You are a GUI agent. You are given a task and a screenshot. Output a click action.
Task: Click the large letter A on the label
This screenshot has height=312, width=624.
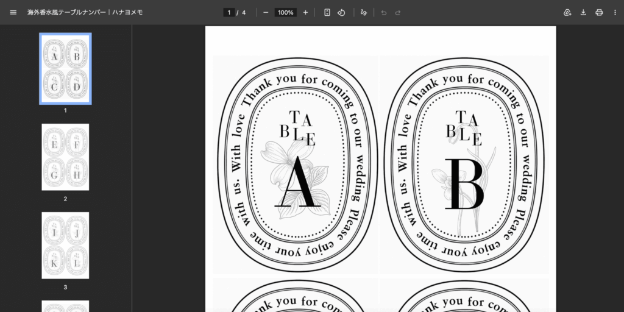(297, 182)
